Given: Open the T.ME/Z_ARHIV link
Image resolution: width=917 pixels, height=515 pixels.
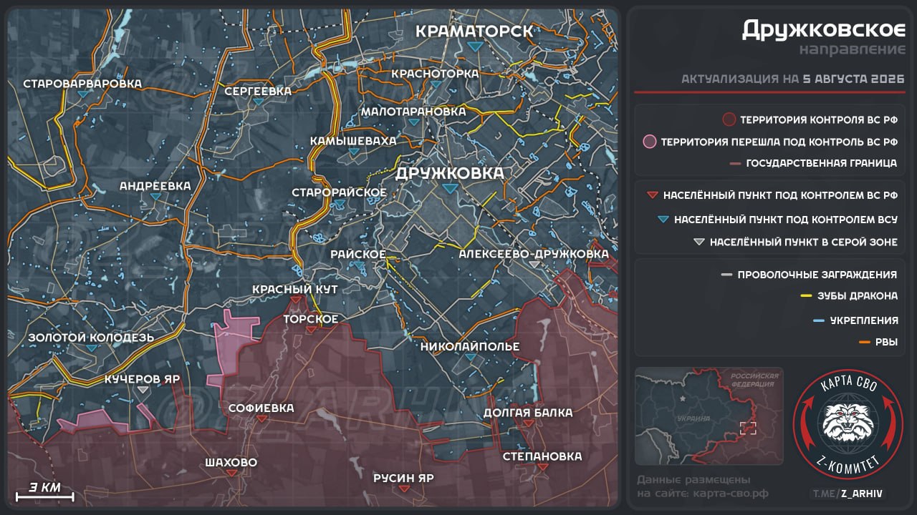Looking at the screenshot, I should click(x=848, y=494).
